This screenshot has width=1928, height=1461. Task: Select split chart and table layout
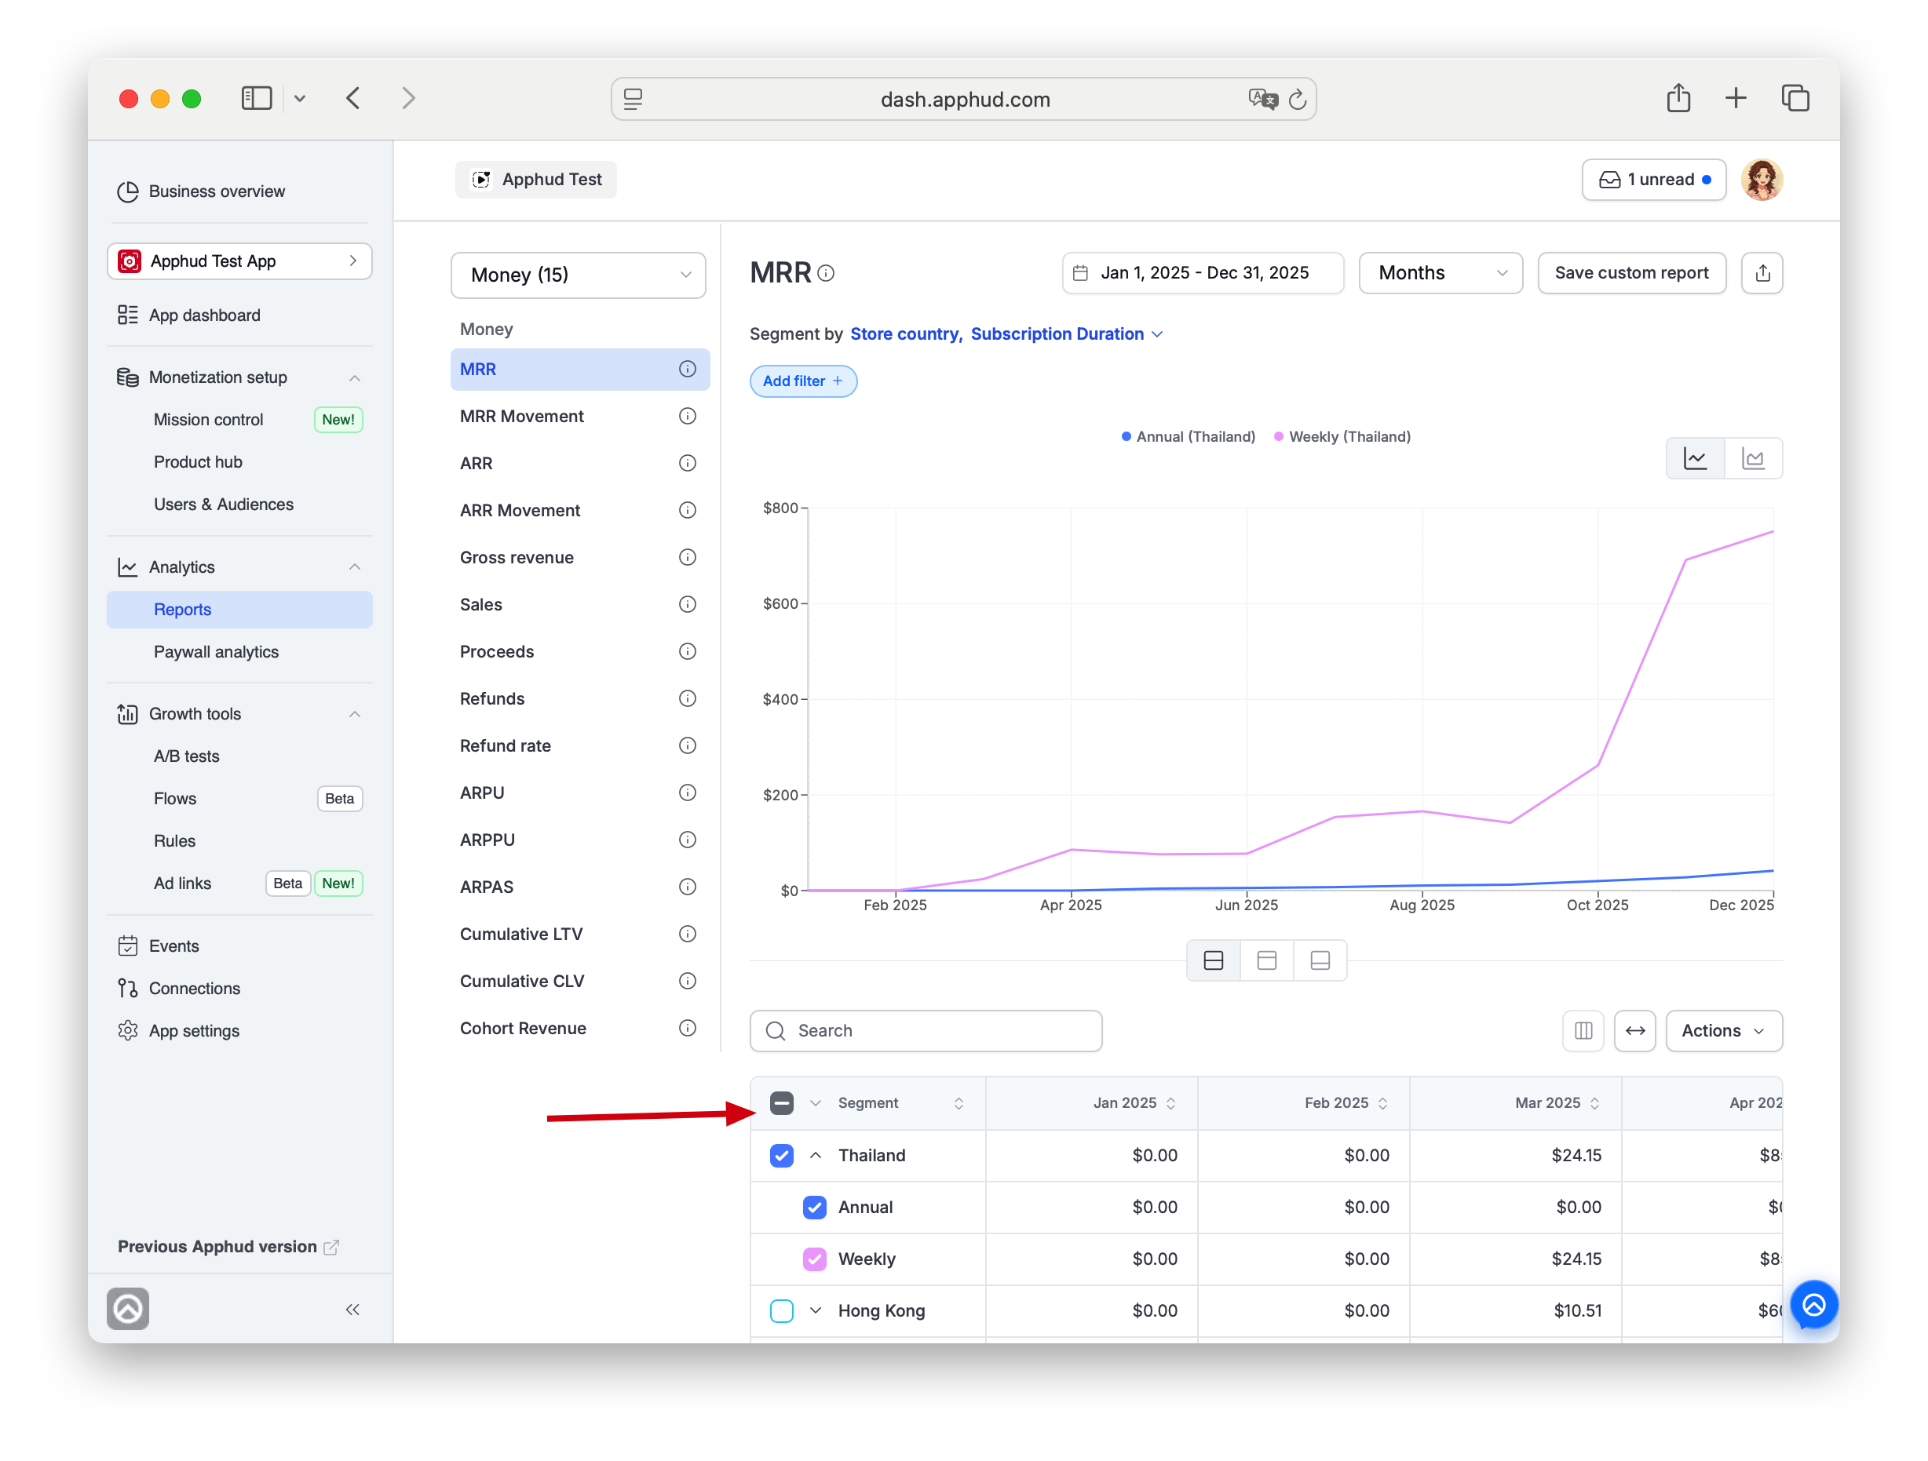coord(1214,960)
